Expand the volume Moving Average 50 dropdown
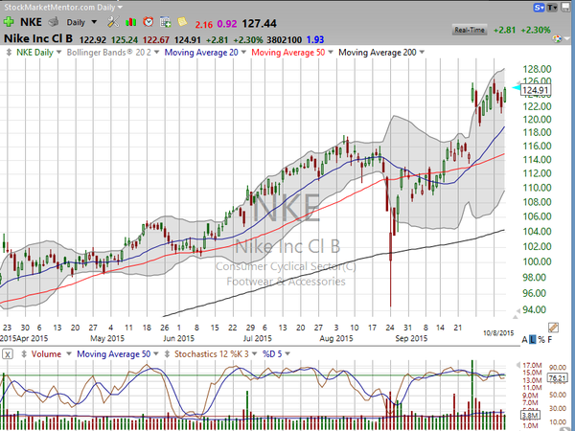 point(156,354)
